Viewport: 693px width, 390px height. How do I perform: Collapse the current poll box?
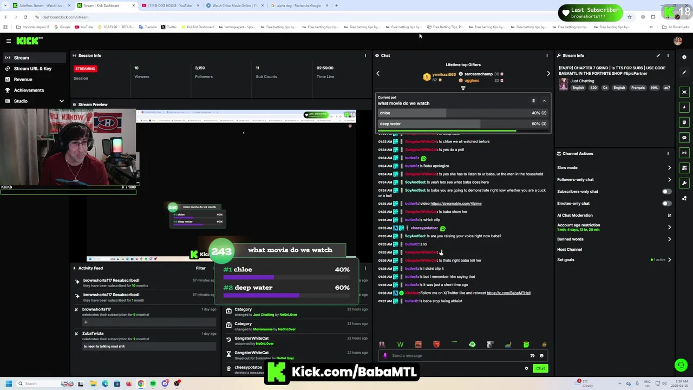point(544,101)
